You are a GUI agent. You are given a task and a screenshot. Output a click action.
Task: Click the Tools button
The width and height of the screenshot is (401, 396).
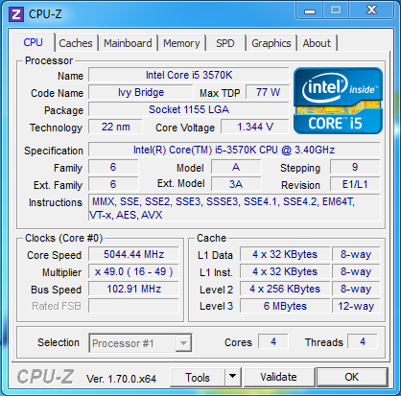pyautogui.click(x=198, y=377)
